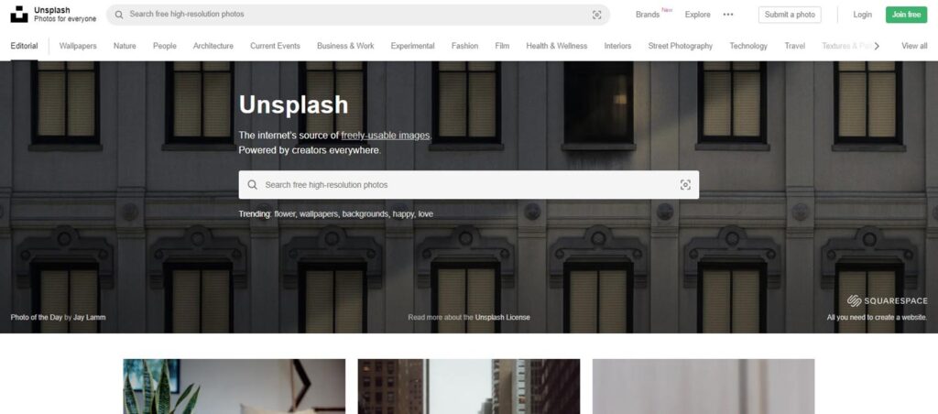Click the Login link
Image resolution: width=938 pixels, height=414 pixels.
pyautogui.click(x=862, y=15)
